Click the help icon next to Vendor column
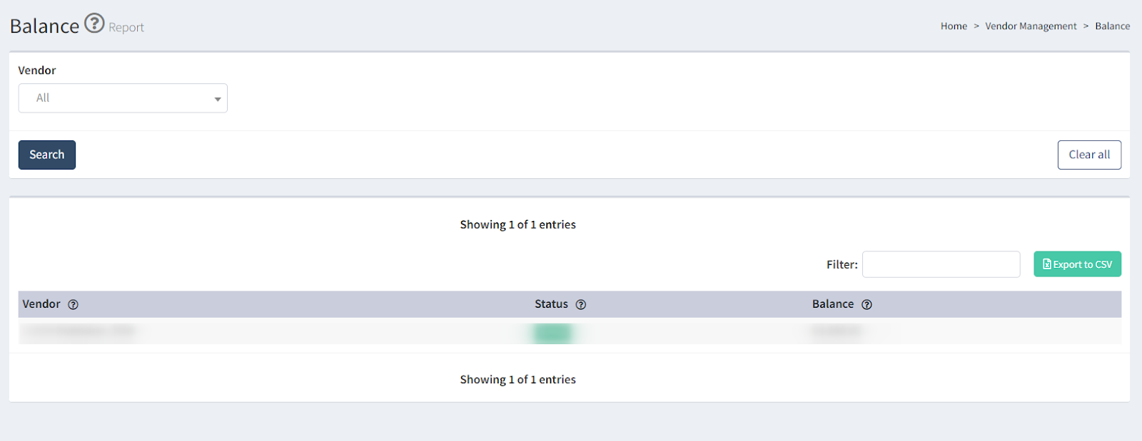Viewport: 1142px width, 441px height. click(x=73, y=305)
